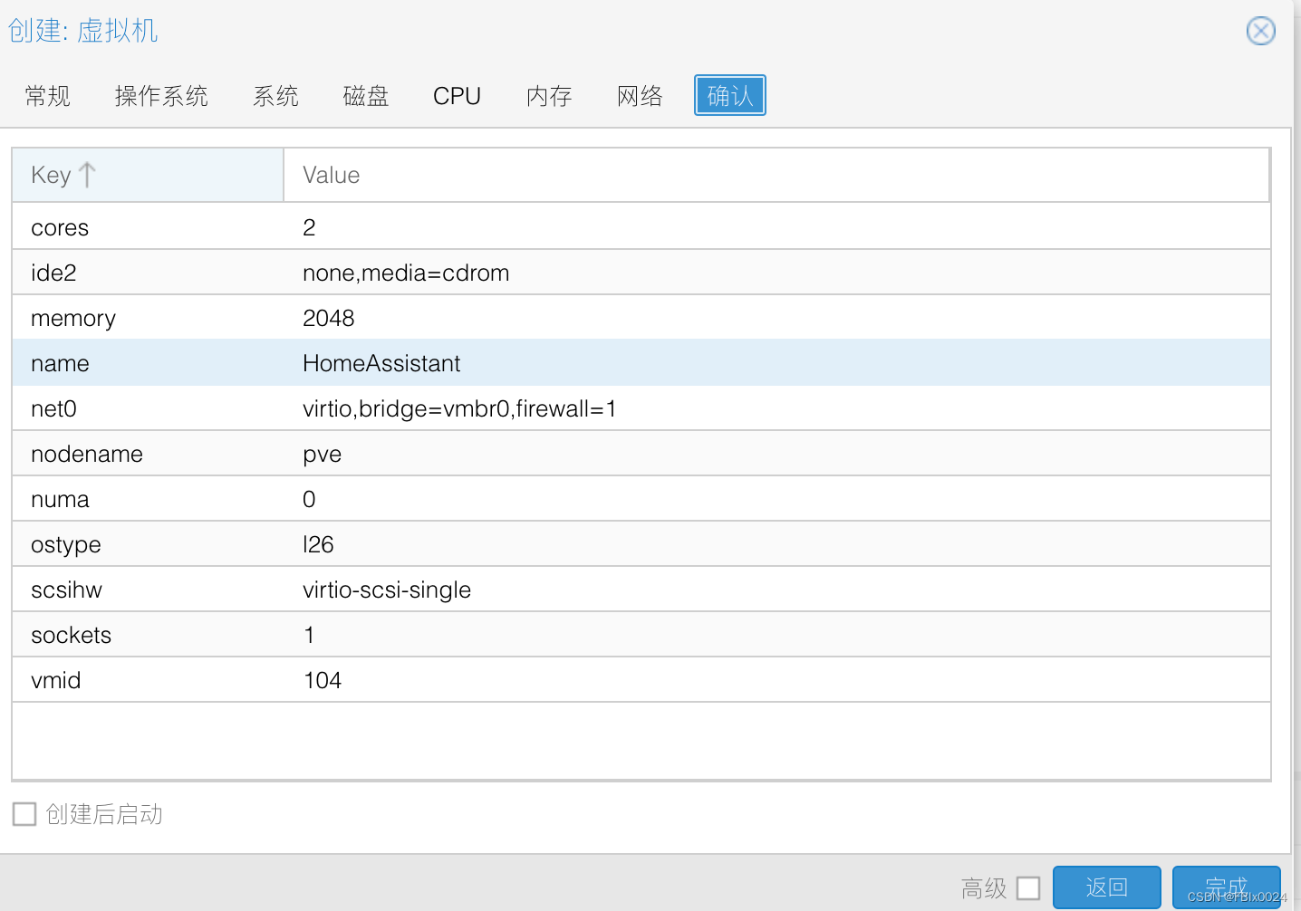1301x911 pixels.
Task: Switch to the CPU tab
Action: pyautogui.click(x=457, y=96)
